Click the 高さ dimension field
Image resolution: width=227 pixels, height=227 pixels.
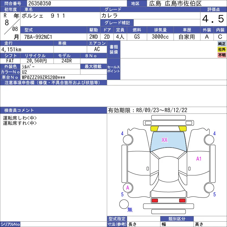coord(210,224)
